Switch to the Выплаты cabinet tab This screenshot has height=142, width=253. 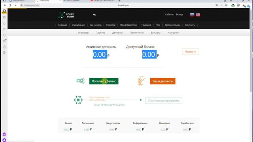tap(155, 33)
